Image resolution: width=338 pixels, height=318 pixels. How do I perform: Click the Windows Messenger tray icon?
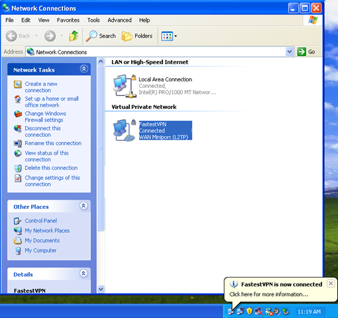[269, 311]
